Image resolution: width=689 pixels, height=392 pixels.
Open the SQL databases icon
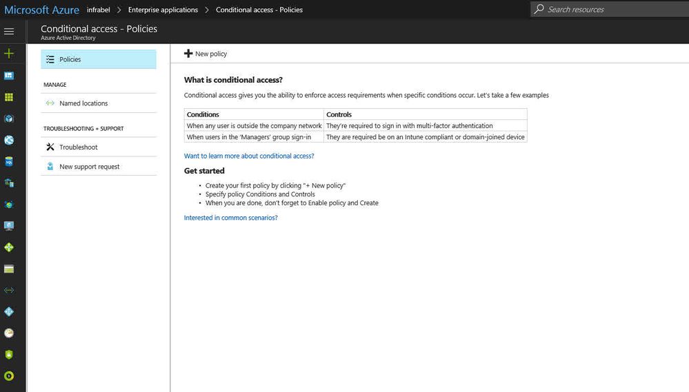click(9, 161)
